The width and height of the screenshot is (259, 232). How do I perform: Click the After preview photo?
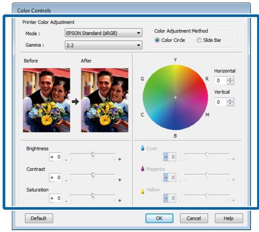[105, 100]
